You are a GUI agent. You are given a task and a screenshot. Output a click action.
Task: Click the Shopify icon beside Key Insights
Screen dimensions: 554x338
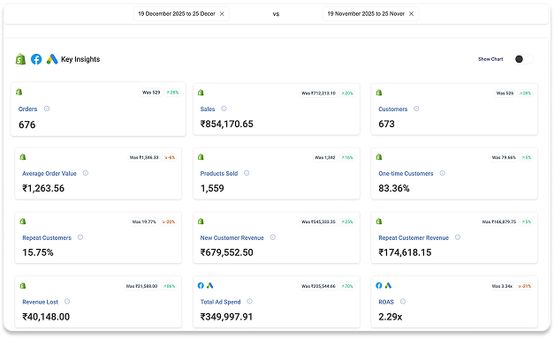tap(20, 59)
